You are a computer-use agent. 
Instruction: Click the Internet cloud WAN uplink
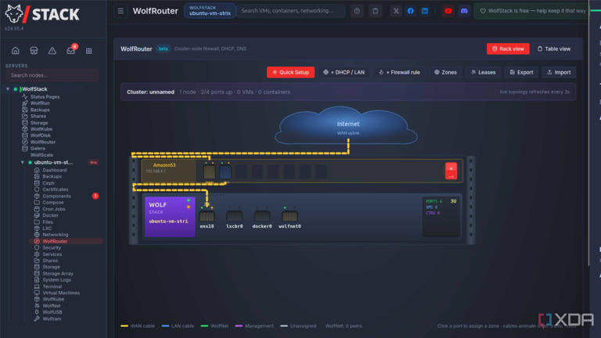pos(347,126)
